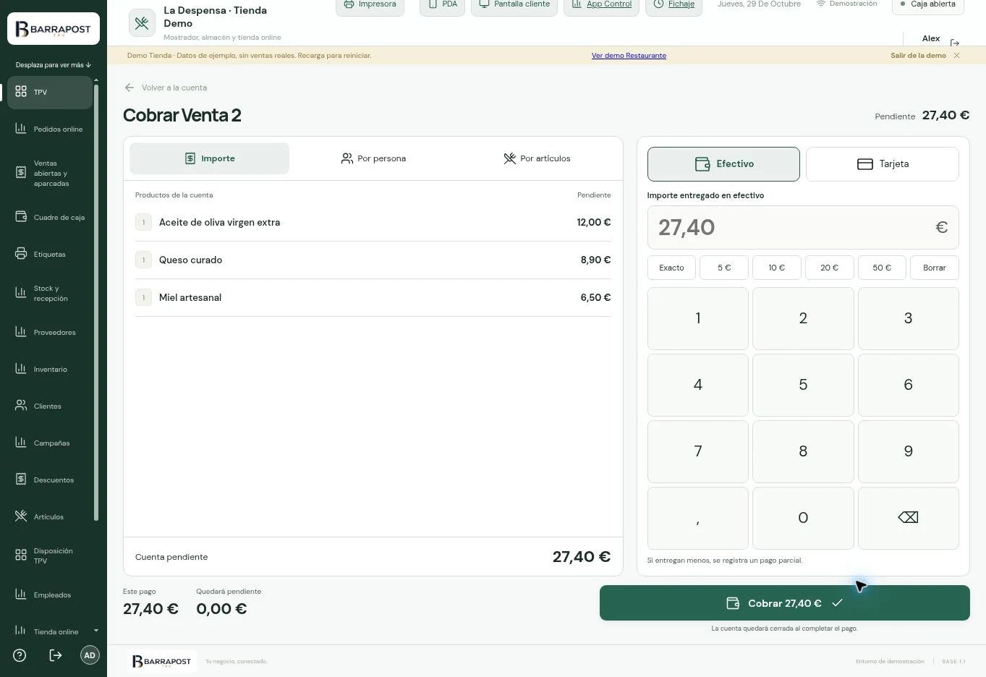Open Empleados section
The image size is (986, 677).
click(x=49, y=595)
